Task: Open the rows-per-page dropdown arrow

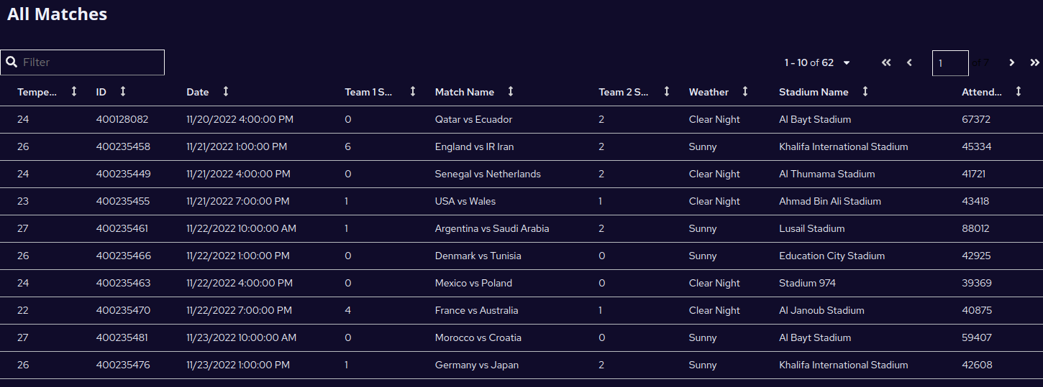Action: pos(847,62)
